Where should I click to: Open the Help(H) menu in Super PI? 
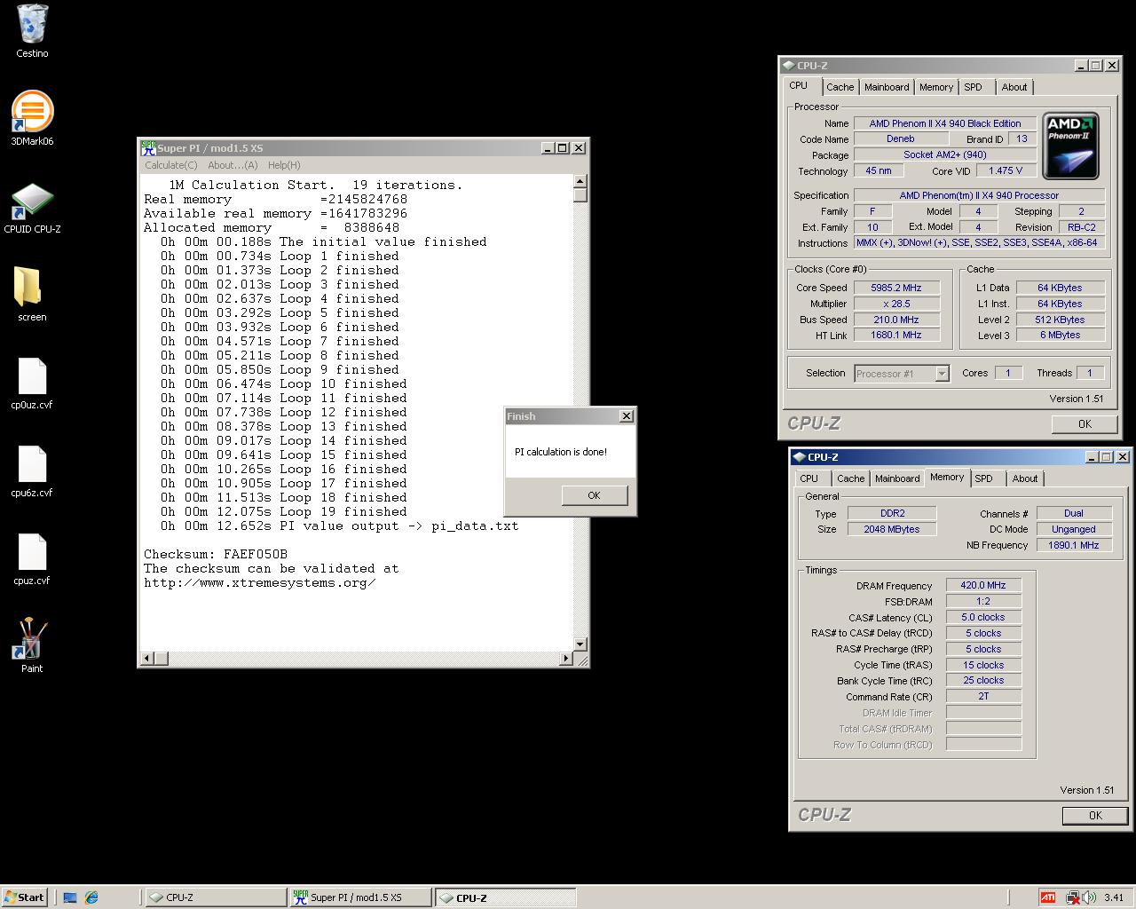(284, 165)
